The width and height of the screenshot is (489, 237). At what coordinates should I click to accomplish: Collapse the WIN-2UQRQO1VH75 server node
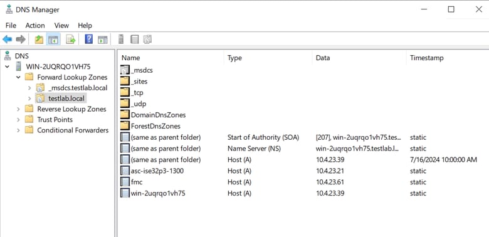(x=7, y=66)
